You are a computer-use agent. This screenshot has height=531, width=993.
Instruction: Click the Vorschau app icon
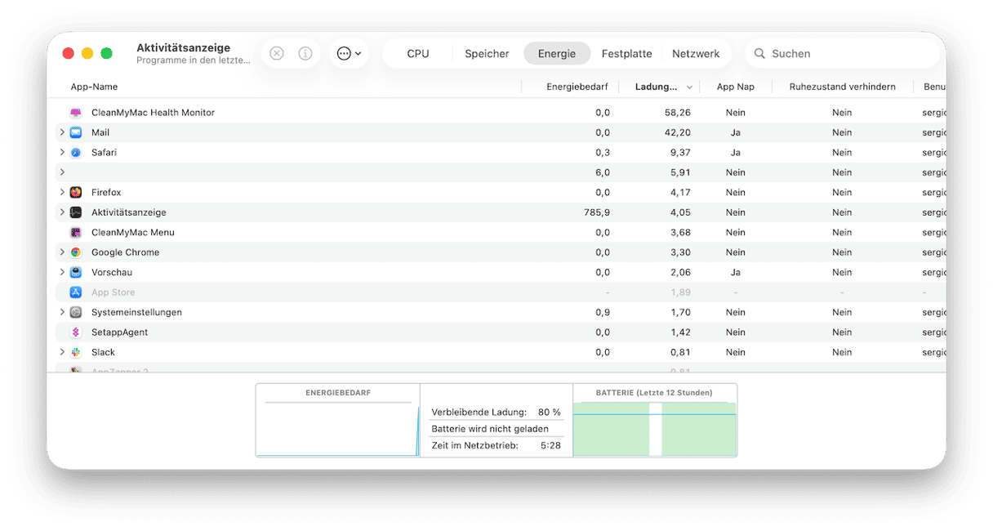(x=76, y=273)
